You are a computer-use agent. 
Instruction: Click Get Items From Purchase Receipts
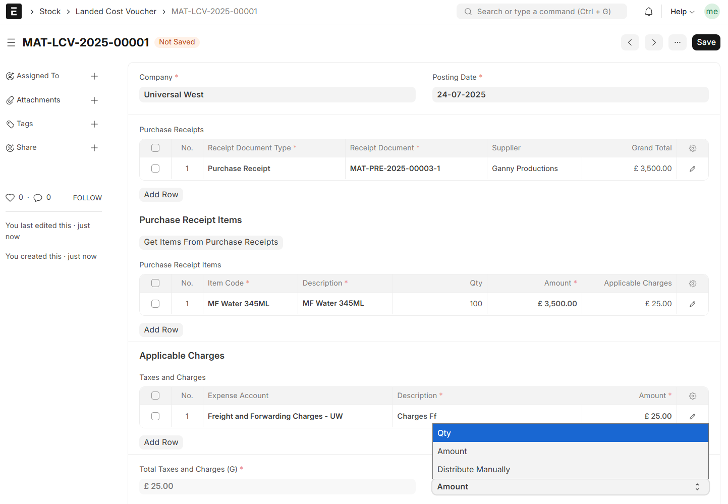[x=211, y=242]
